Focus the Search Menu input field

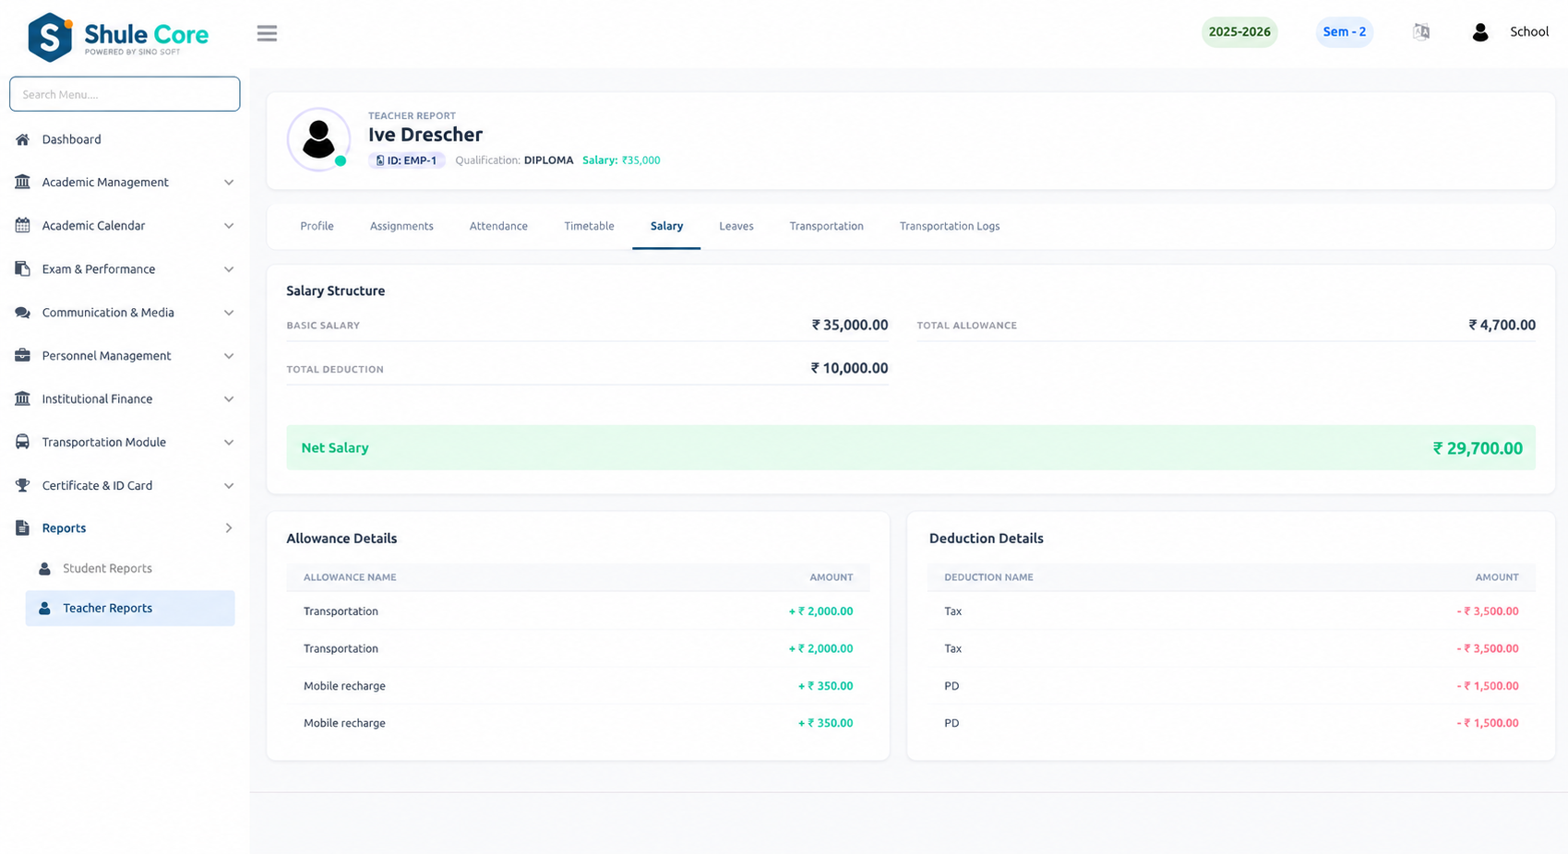[125, 94]
